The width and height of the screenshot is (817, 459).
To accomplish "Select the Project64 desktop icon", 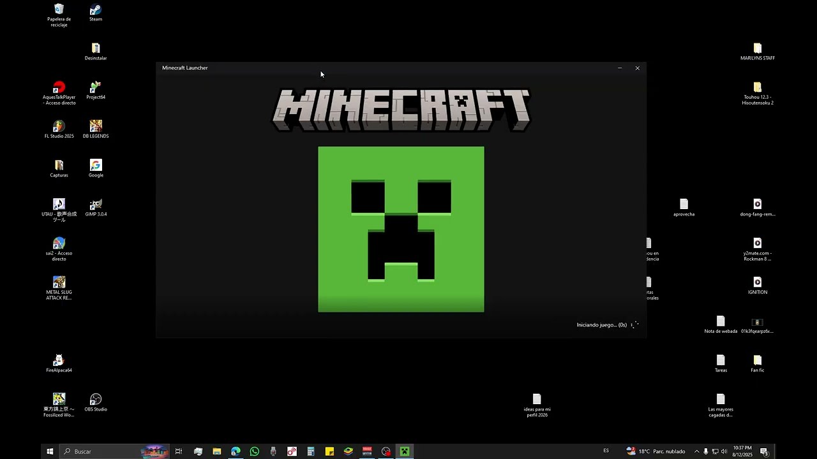I will (x=96, y=91).
